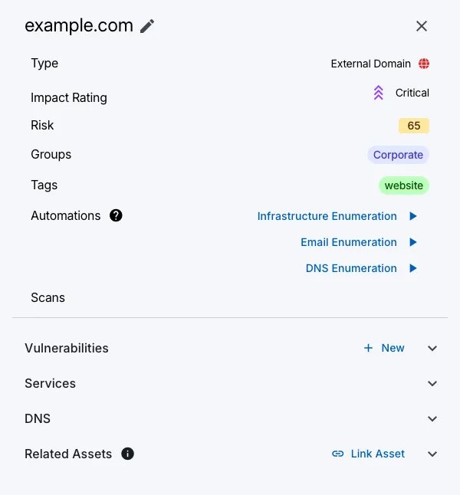This screenshot has width=460, height=495.
Task: Click the purple Critical impact rating icon
Action: (378, 93)
